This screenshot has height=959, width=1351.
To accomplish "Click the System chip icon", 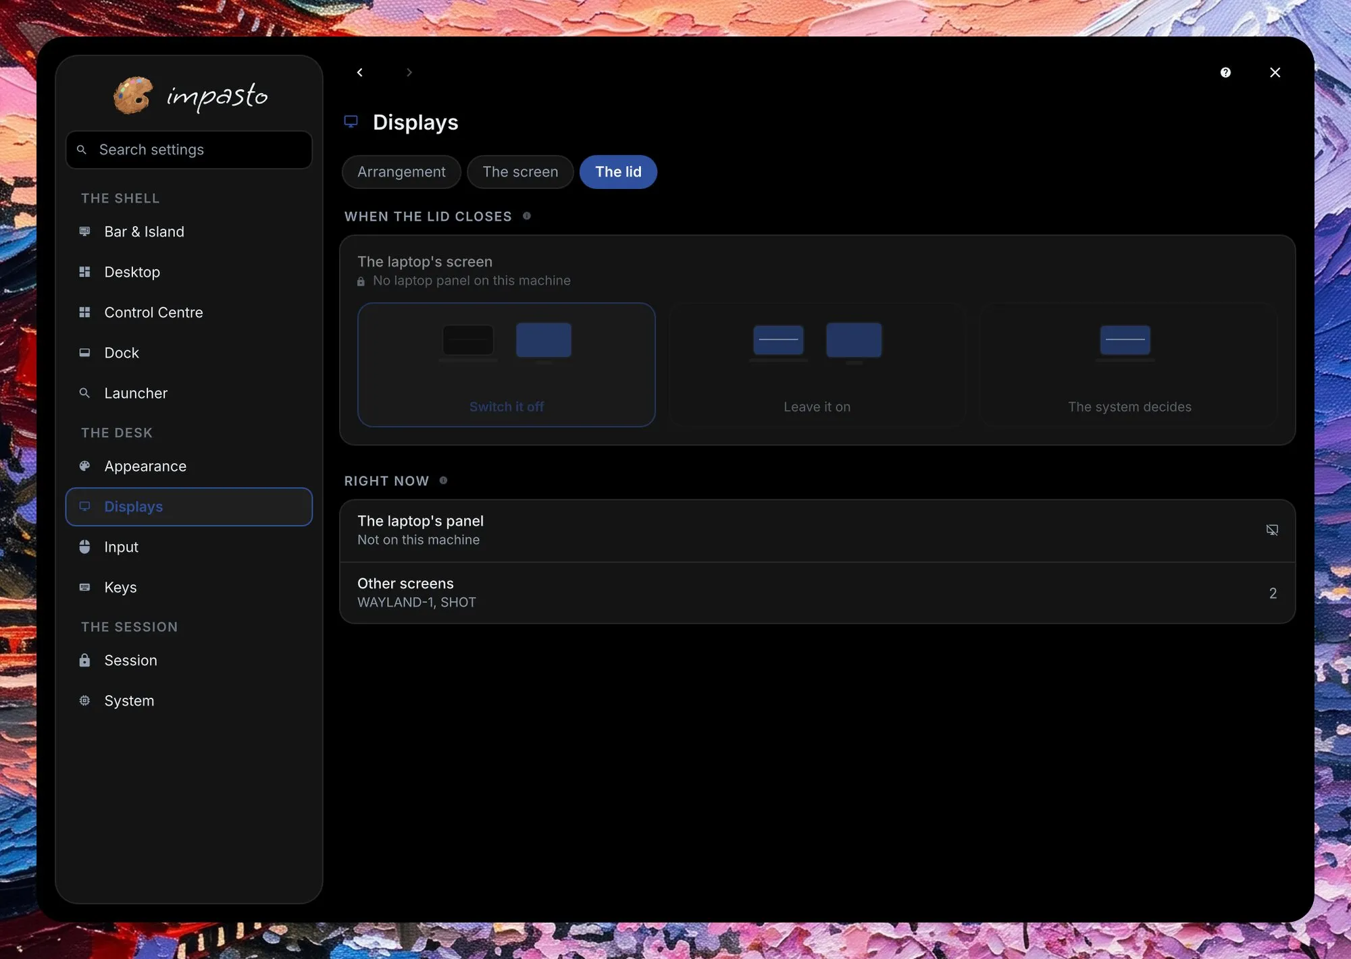I will pos(84,701).
